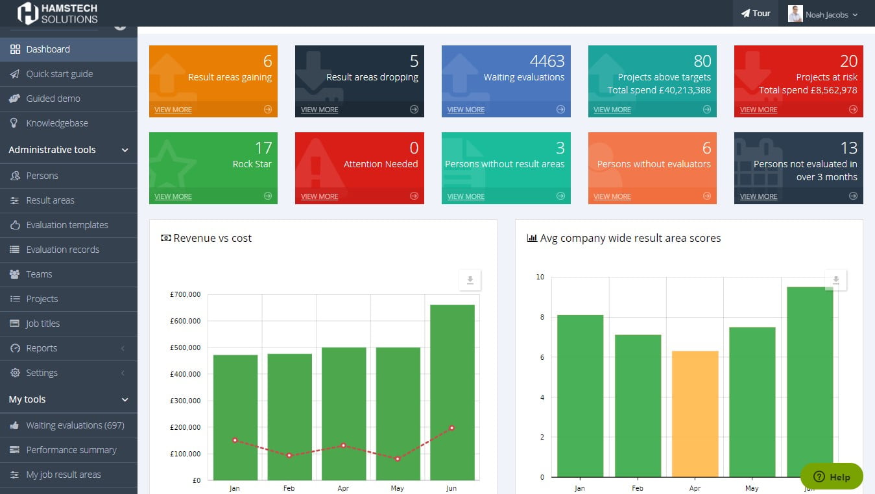Click the arrow icon on Projects at risk card
875x494 pixels.
point(853,110)
